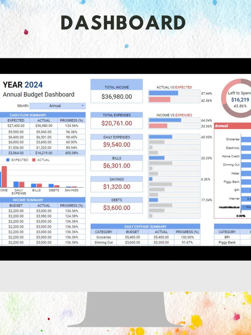251x335 pixels.
Task: Click the Electricity chart label
Action: pyautogui.click(x=233, y=148)
